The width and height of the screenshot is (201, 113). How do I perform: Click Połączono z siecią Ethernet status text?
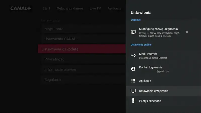tap(153, 58)
